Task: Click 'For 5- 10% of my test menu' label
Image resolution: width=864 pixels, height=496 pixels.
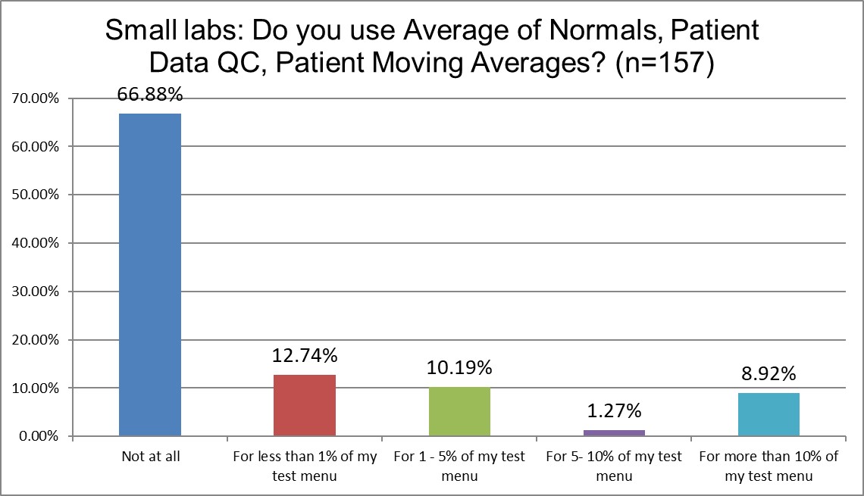Action: [x=614, y=466]
